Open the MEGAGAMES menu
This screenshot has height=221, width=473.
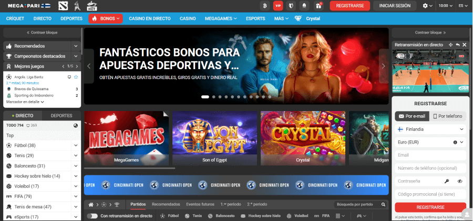tap(221, 18)
